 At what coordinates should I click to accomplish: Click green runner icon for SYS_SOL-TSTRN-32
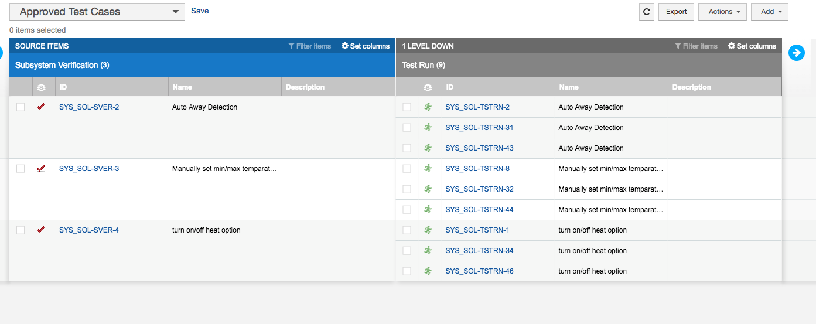[x=428, y=189]
